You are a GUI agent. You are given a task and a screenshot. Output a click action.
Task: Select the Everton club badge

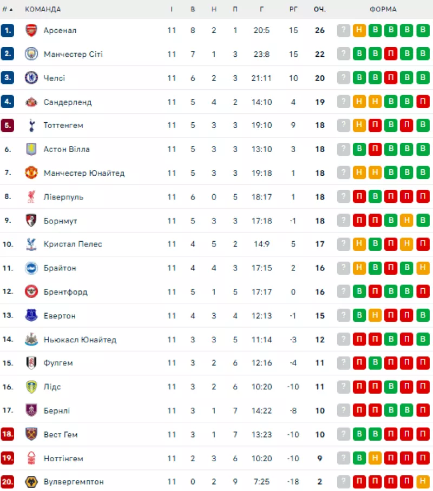[x=31, y=315]
